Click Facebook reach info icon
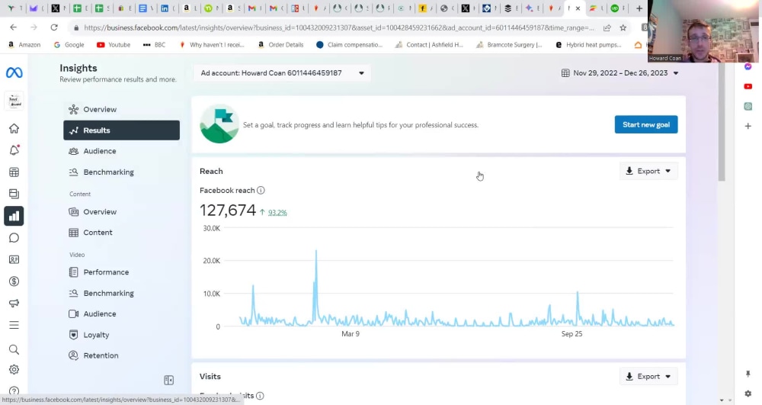The width and height of the screenshot is (762, 405). (261, 190)
